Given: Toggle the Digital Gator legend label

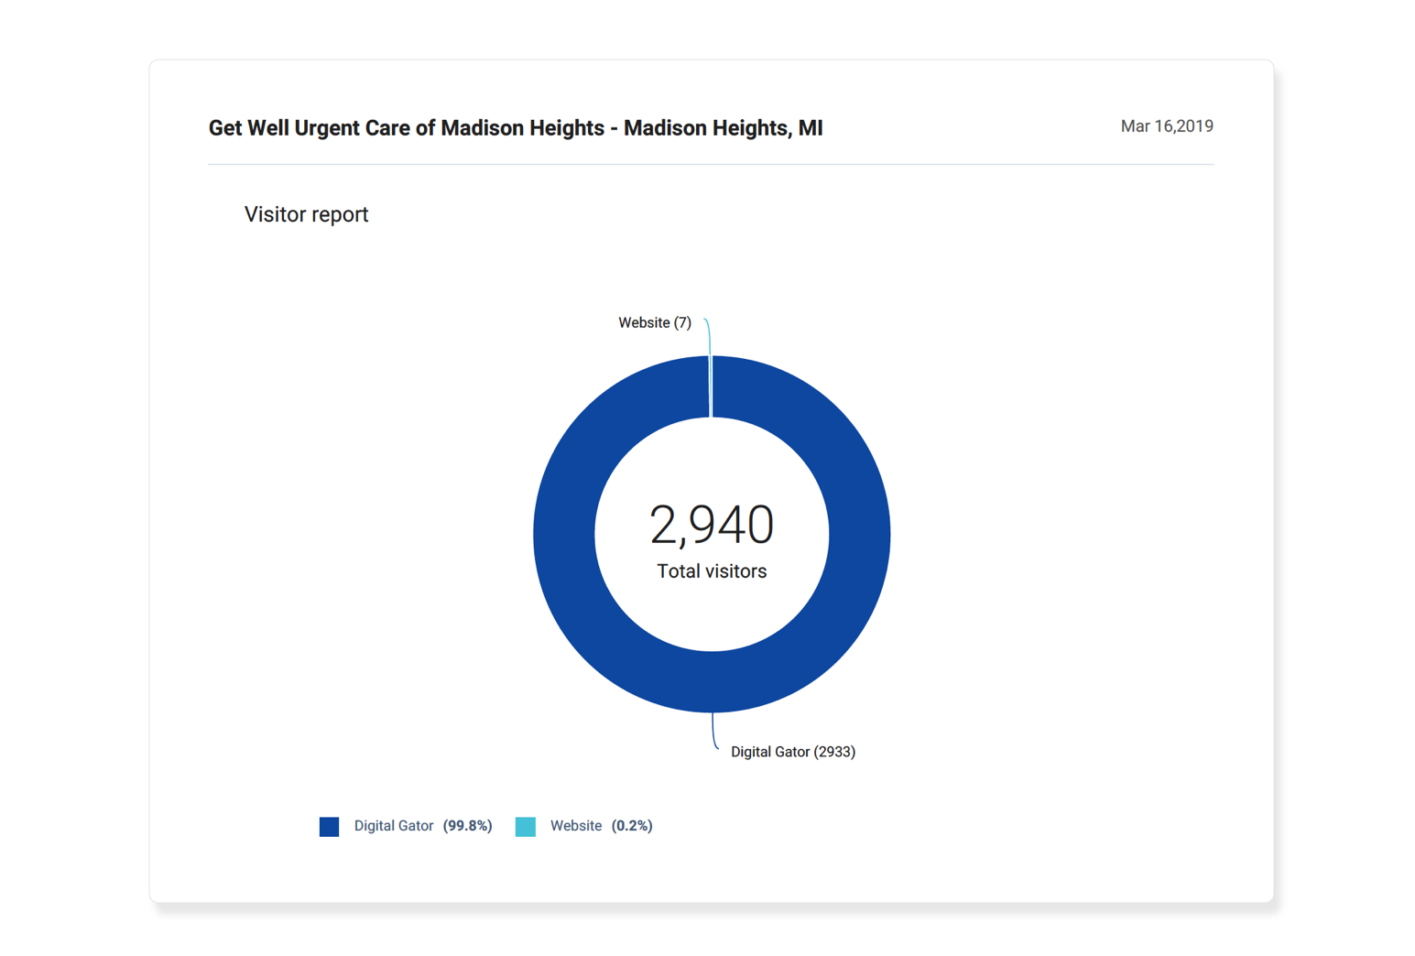Looking at the screenshot, I should coord(393,826).
